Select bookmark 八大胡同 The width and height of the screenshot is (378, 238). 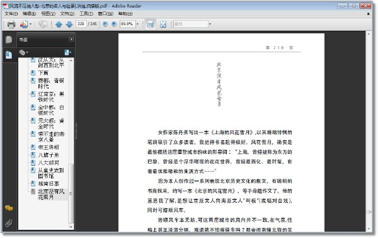[49, 162]
